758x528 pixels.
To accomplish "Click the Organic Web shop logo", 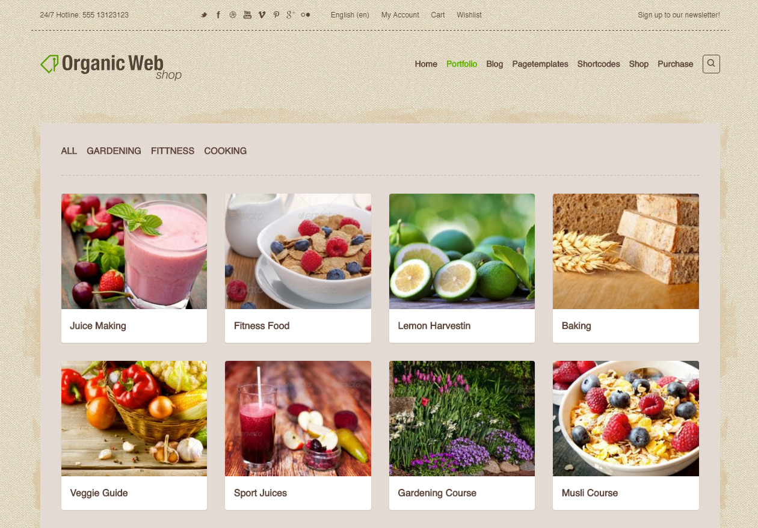I will [111, 66].
